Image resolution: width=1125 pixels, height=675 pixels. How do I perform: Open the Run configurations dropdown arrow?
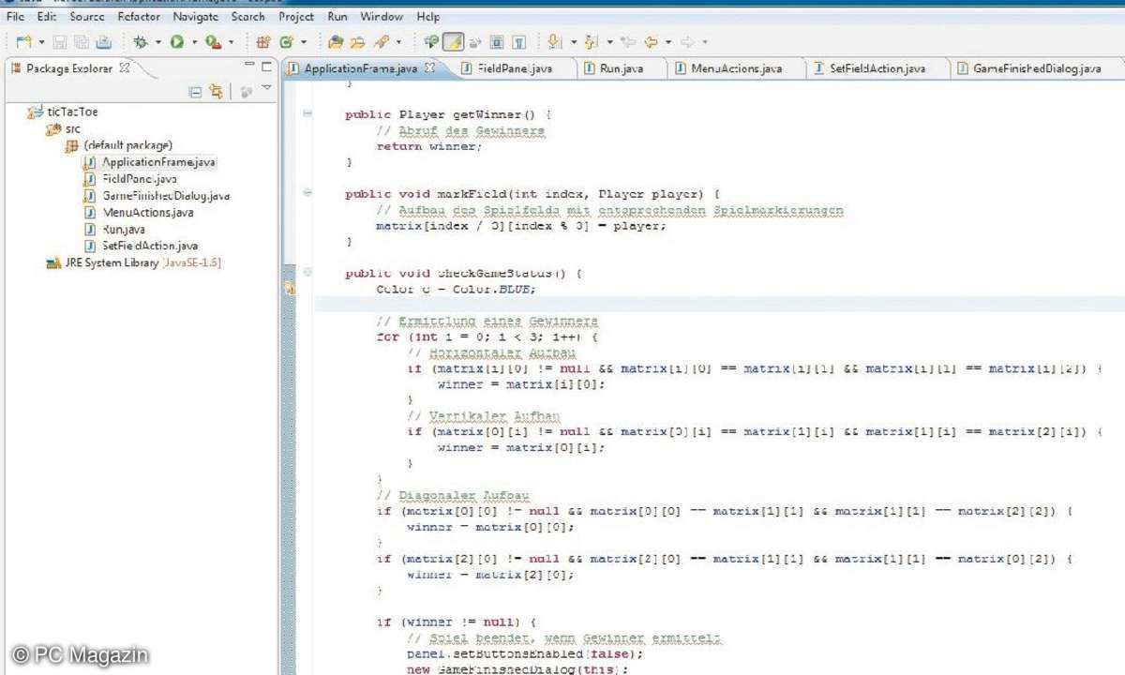point(195,42)
